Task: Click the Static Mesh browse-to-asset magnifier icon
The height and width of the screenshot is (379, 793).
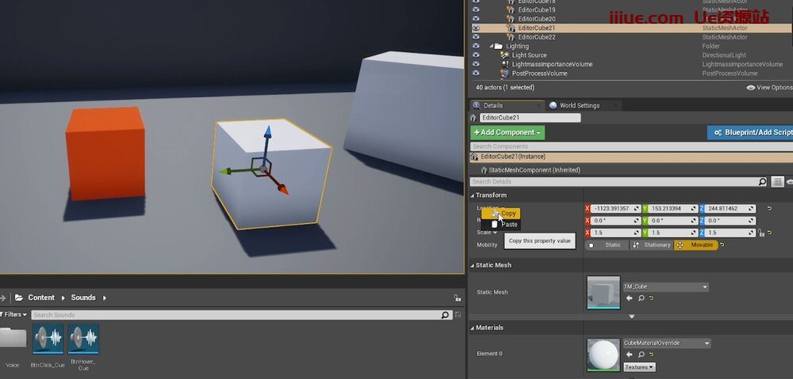Action: [641, 298]
